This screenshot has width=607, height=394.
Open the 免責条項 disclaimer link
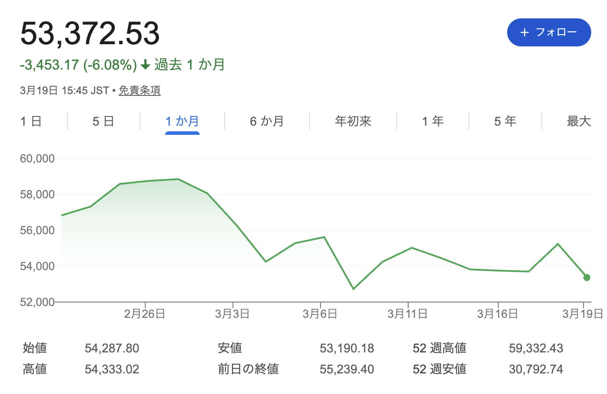140,91
